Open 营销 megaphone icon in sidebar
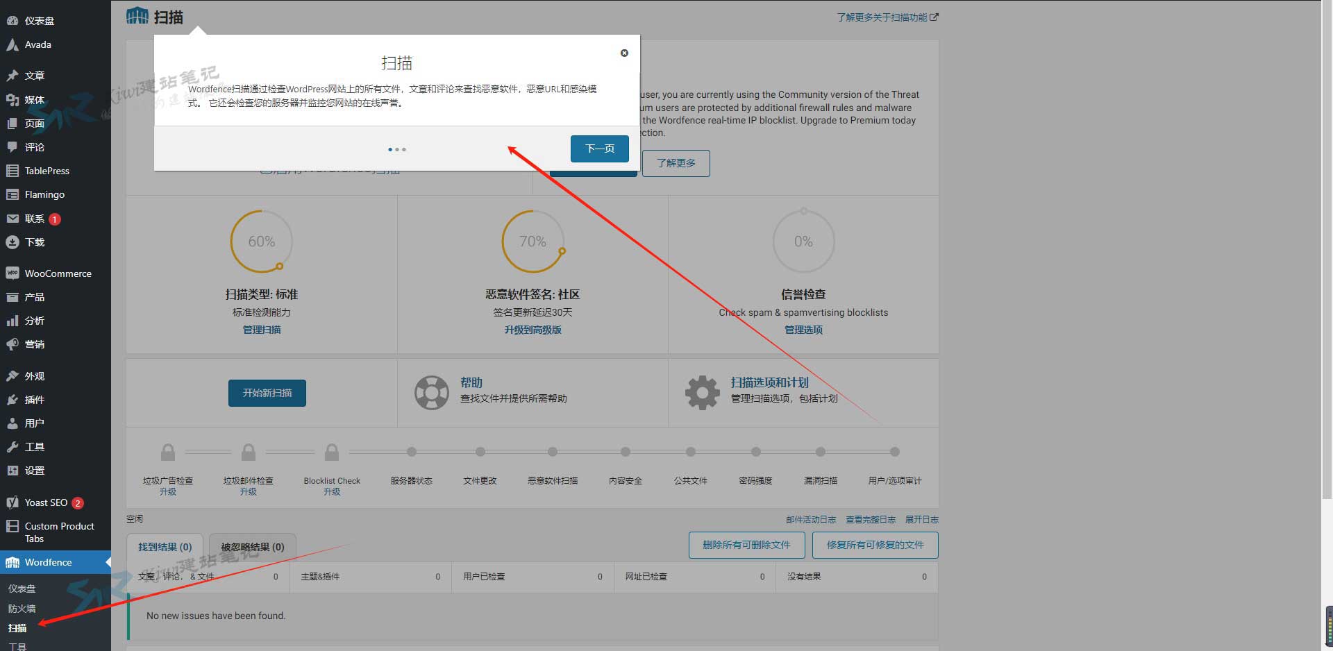This screenshot has height=651, width=1333. point(12,344)
